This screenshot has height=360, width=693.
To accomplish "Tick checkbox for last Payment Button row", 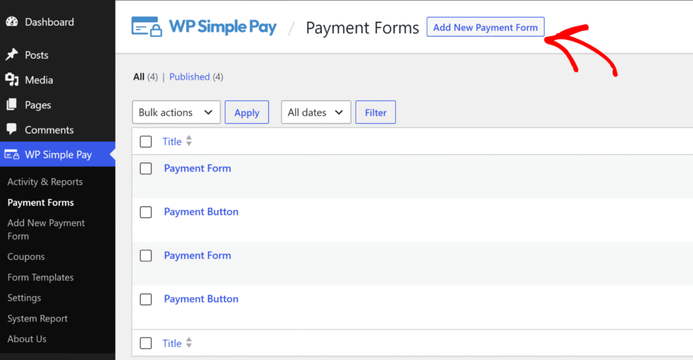I will click(146, 299).
